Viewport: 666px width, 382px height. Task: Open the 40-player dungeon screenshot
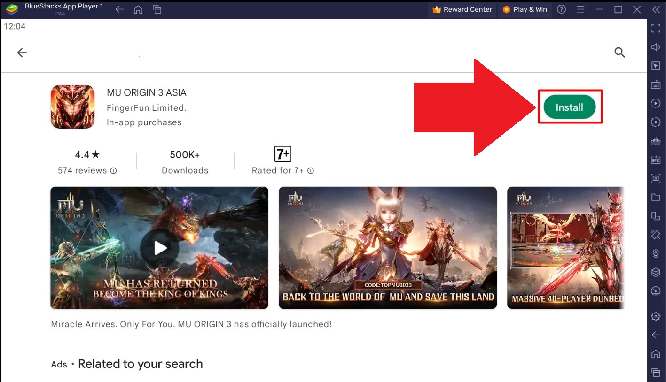tap(565, 248)
